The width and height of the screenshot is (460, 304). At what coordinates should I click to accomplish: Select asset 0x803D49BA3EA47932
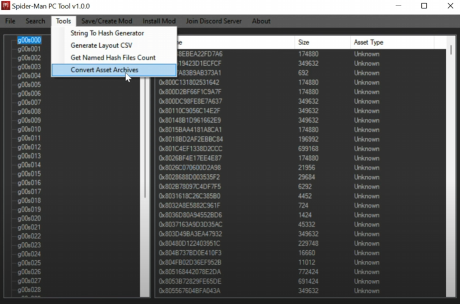190,234
